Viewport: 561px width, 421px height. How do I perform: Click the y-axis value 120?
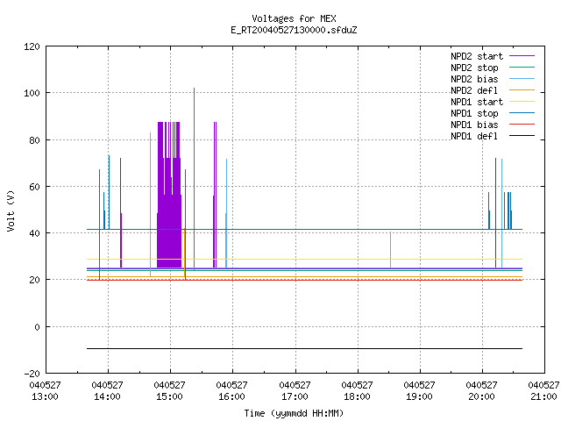pyautogui.click(x=32, y=46)
